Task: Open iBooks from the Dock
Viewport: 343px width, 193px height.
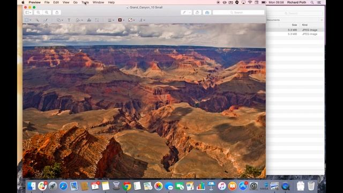Action: (x=232, y=186)
